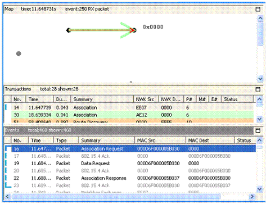Click time 11.647739 in Transactions
This screenshot has height=204, width=266.
[x=40, y=107]
